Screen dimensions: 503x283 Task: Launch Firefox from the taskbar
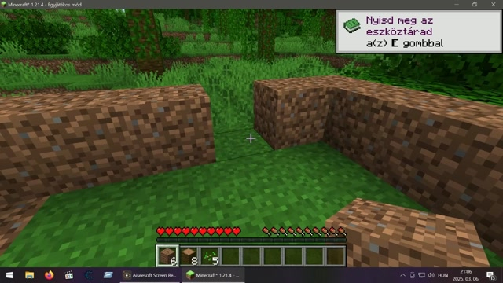tap(49, 275)
